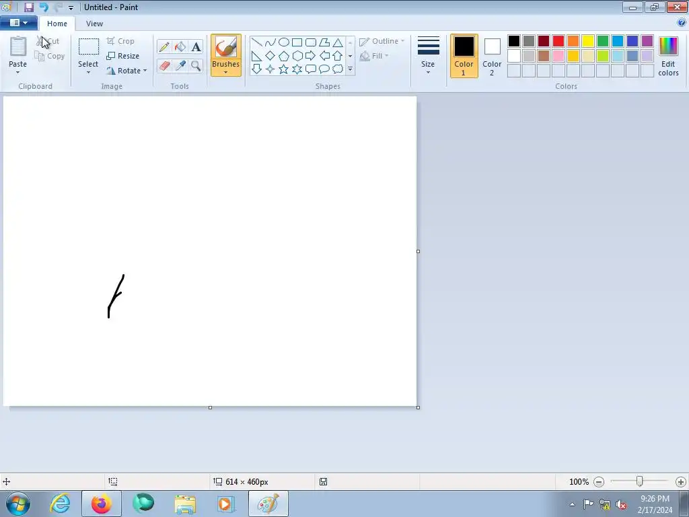Viewport: 689px width, 517px height.
Task: Open the Paste dropdown arrow
Action: point(17,73)
